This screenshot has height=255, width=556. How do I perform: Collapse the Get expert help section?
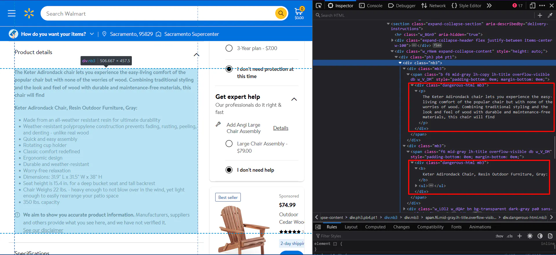[x=294, y=99]
